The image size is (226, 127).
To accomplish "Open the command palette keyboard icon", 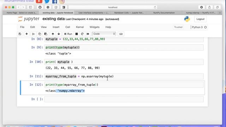I will [121, 34].
